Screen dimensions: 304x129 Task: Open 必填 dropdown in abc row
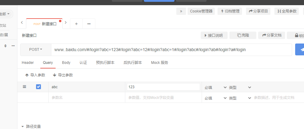click(x=215, y=88)
